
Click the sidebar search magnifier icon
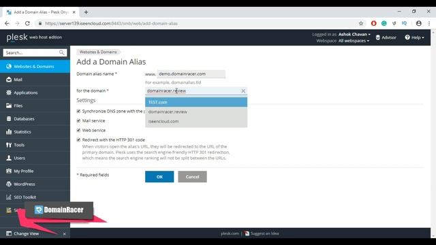[62, 52]
